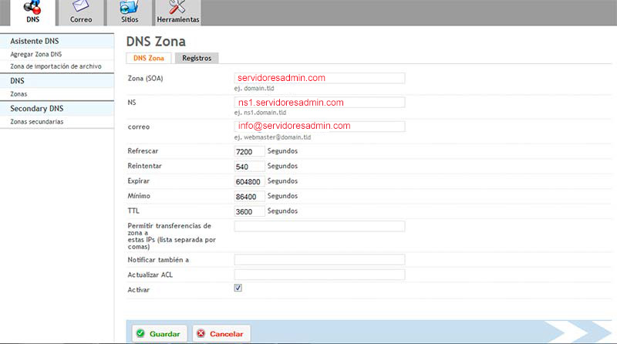The width and height of the screenshot is (617, 344).
Task: Click the Activar label
Action: [139, 290]
